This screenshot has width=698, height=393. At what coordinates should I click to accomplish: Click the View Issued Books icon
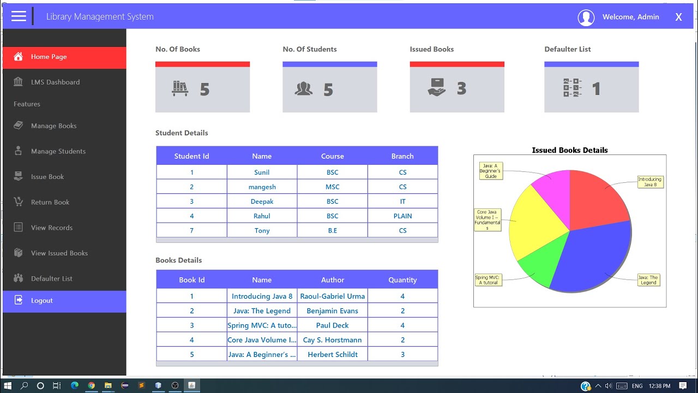click(x=19, y=253)
